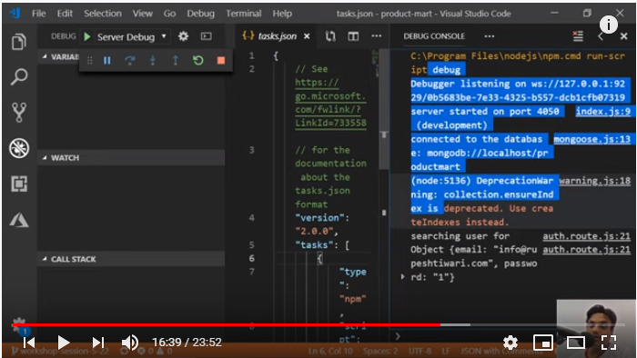Open launch.json with the debug gear icon
The image size is (637, 358).
pyautogui.click(x=184, y=36)
